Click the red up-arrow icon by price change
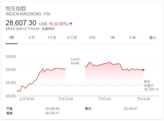Screen dimensions: 164x121 [71, 24]
